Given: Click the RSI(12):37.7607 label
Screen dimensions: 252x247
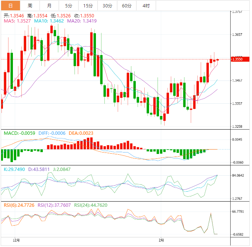Looking at the screenshot, I should (54, 205).
